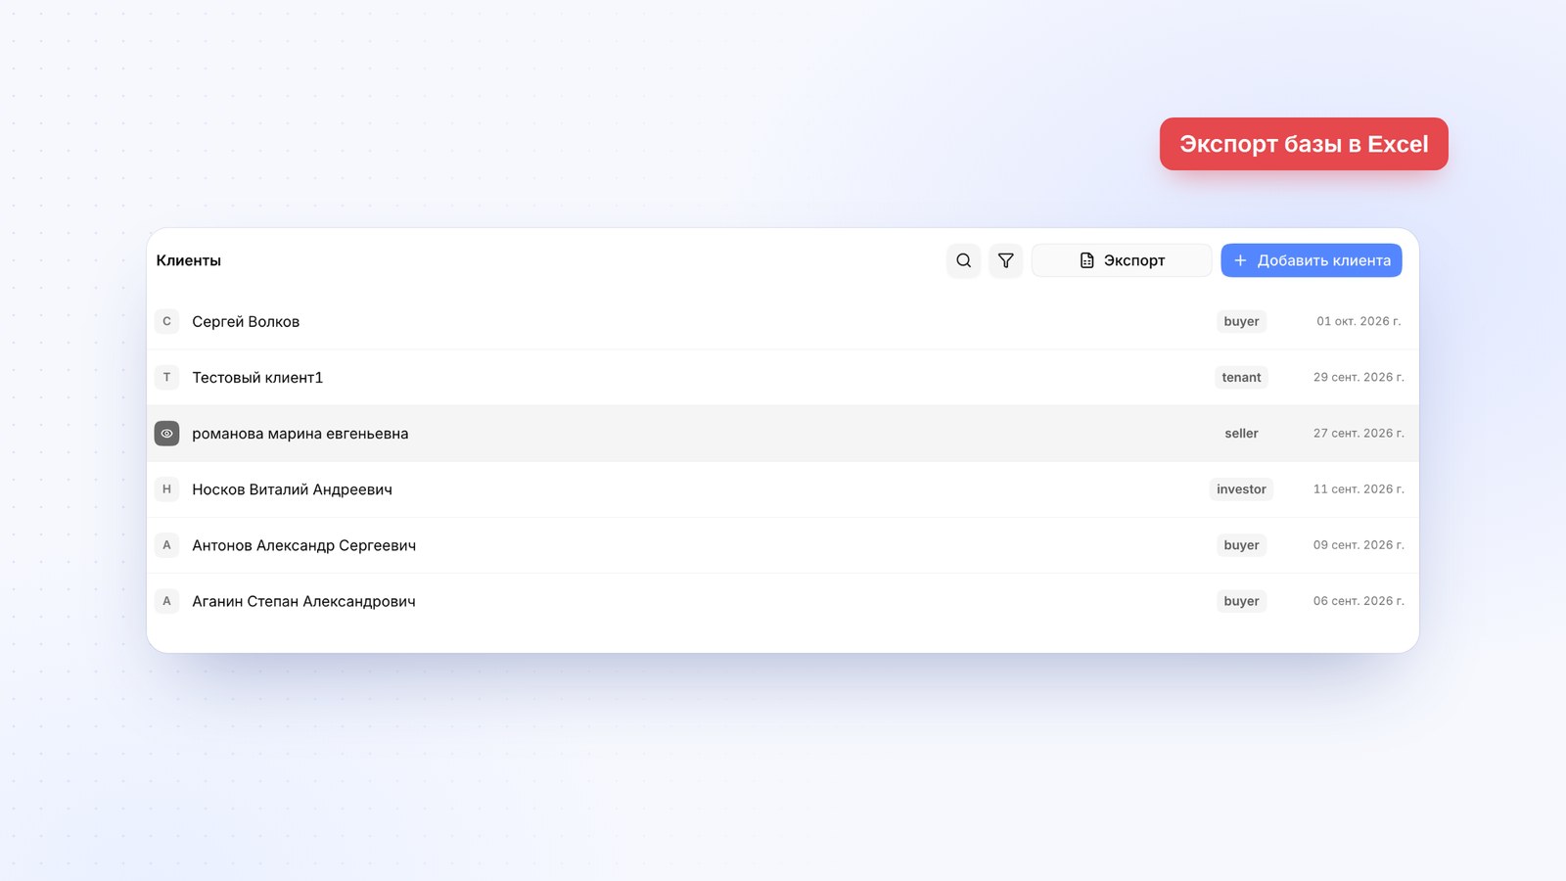Click the tenant tag
The width and height of the screenshot is (1566, 881).
(x=1241, y=377)
